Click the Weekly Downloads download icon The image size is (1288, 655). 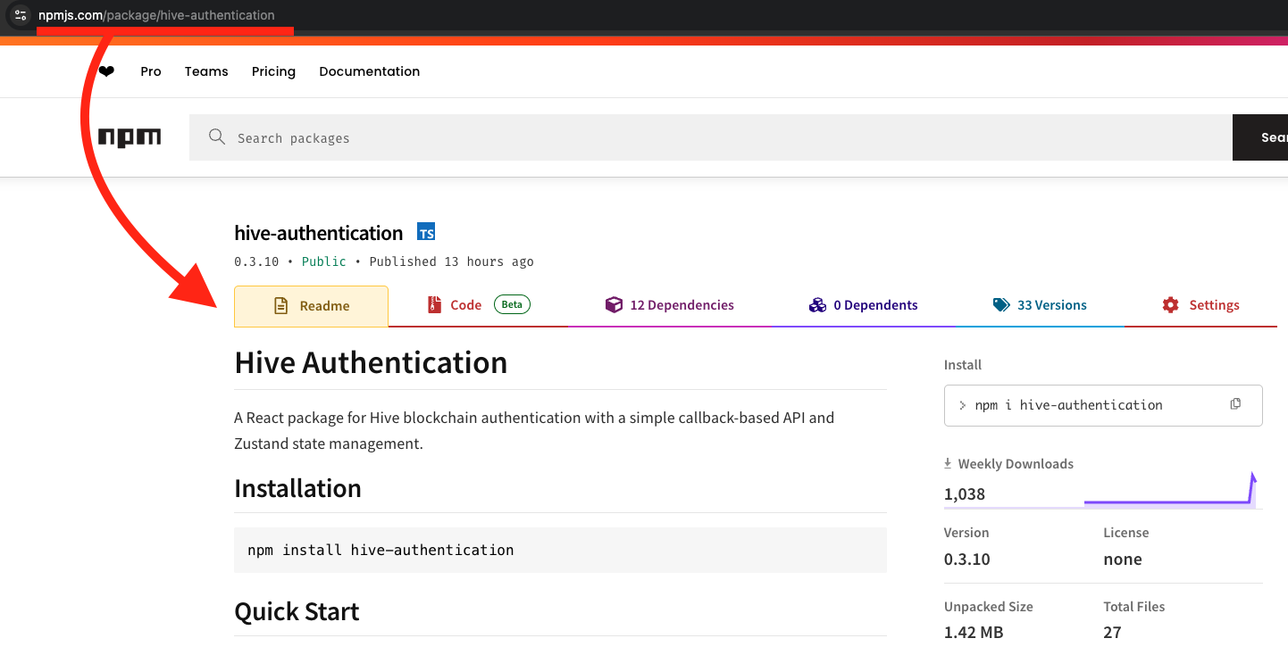tap(948, 464)
